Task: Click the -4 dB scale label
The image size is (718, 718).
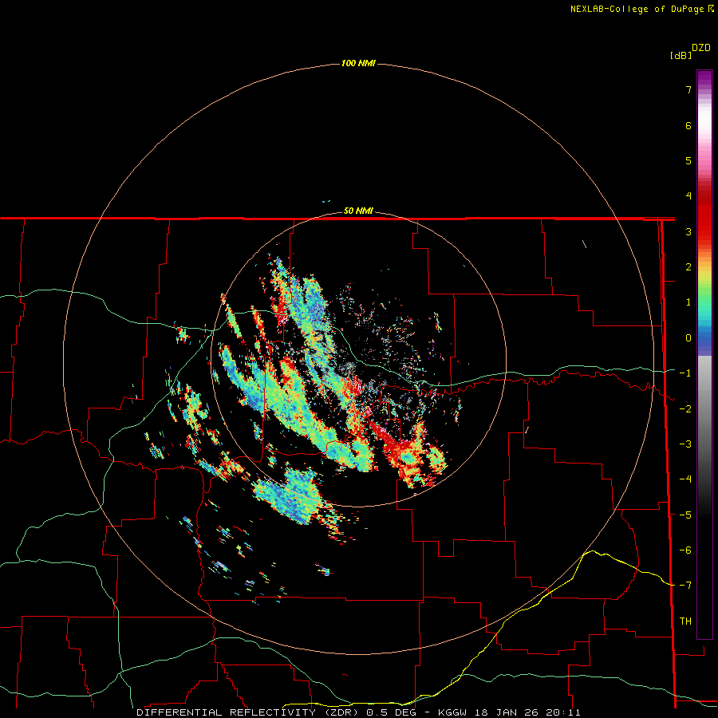Action: tap(685, 479)
